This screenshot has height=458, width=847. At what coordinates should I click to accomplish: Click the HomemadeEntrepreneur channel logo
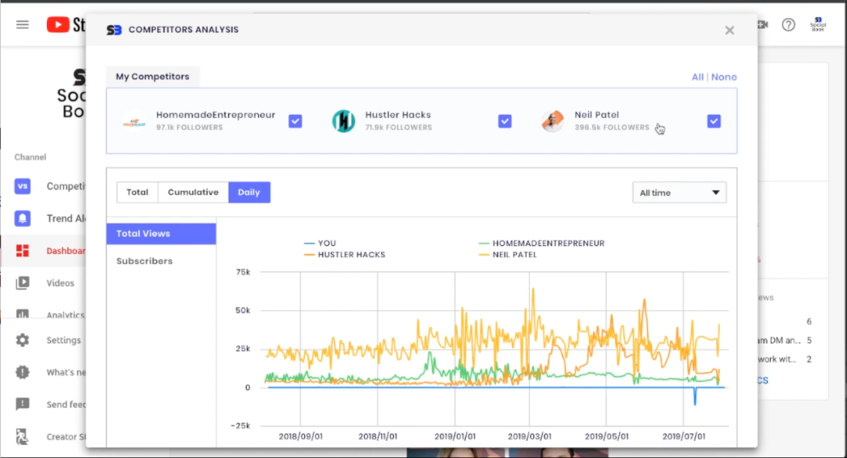pyautogui.click(x=134, y=121)
